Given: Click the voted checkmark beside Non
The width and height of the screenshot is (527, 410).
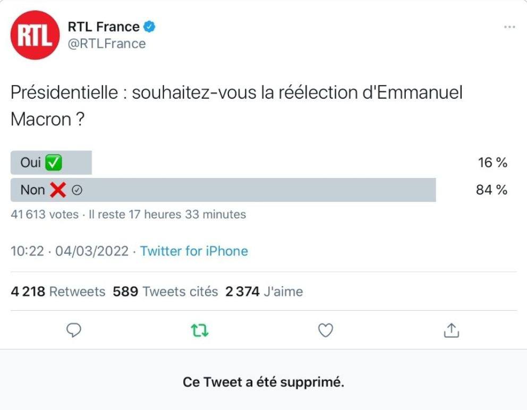Looking at the screenshot, I should coord(77,190).
